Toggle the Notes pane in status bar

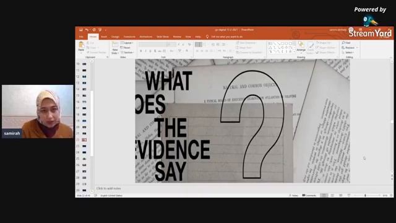point(294,196)
